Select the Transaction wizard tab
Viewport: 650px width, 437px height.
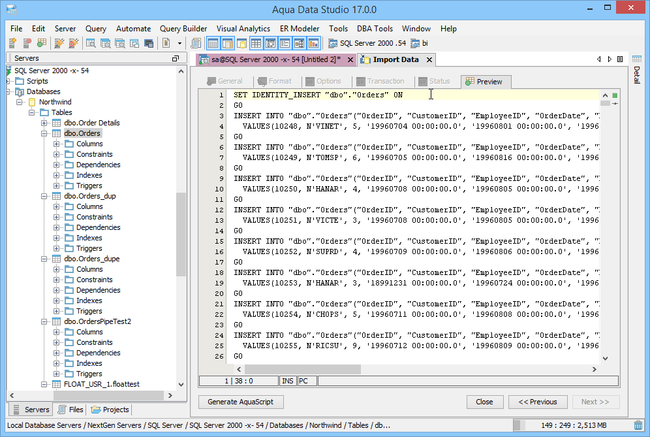point(380,82)
